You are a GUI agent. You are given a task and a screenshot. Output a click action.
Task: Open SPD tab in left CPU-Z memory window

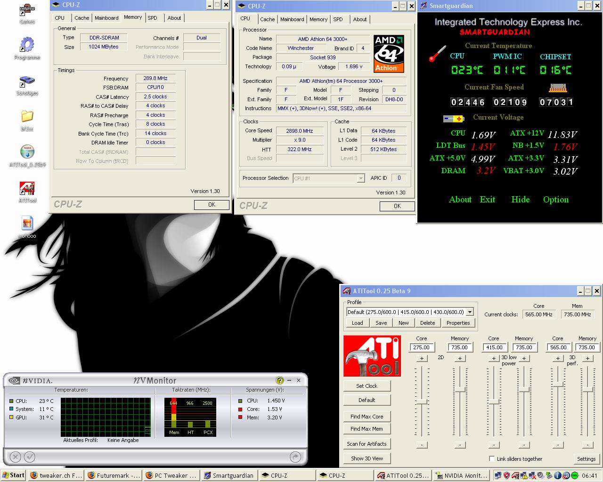coord(152,18)
